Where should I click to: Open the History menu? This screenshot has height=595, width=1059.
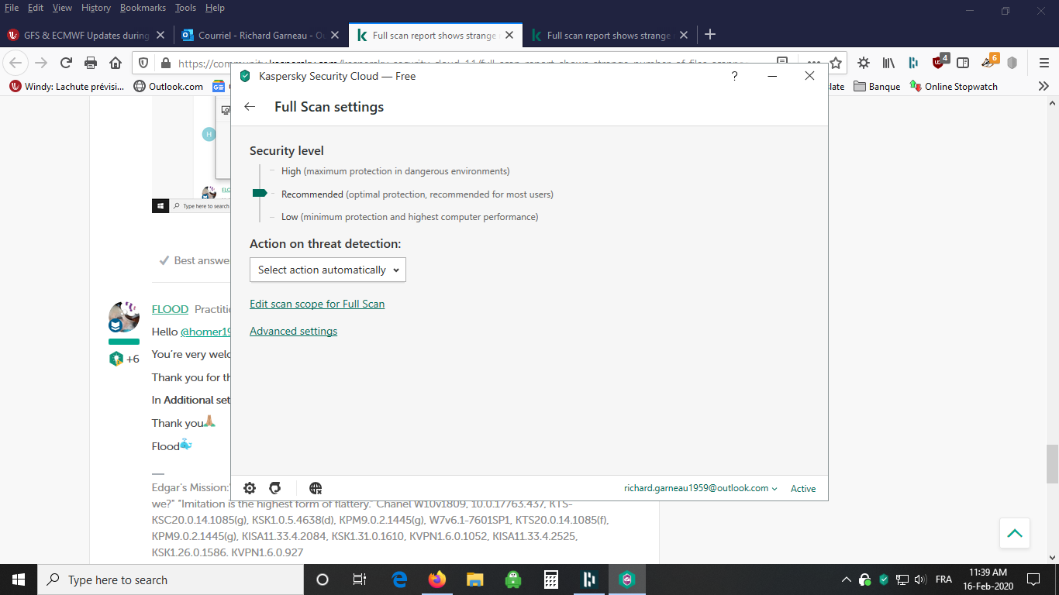[x=96, y=8]
